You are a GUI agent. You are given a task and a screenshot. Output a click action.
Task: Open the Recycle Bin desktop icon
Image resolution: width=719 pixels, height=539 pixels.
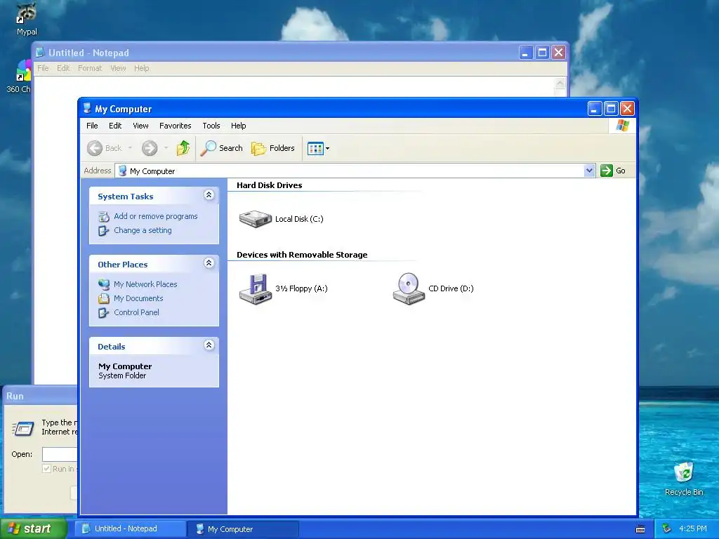point(684,479)
